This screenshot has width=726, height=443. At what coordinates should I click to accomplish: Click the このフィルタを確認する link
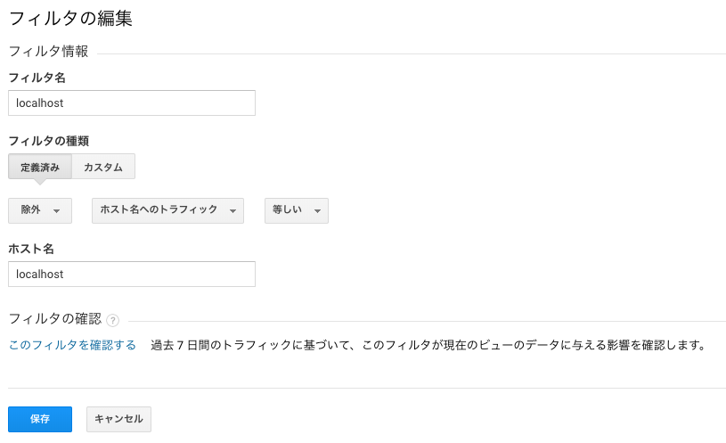[x=72, y=345]
